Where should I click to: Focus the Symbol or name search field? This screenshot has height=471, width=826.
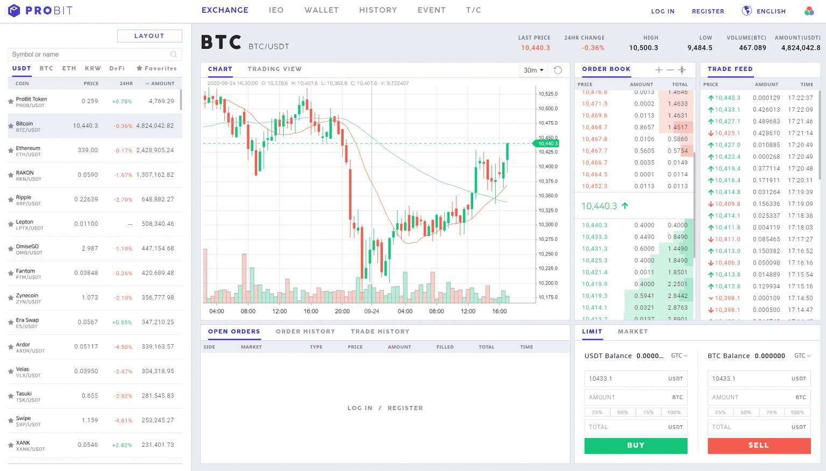click(x=95, y=54)
